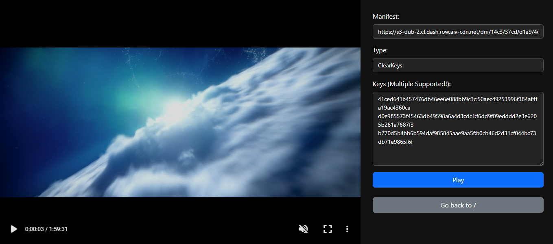The image size is (553, 244).
Task: Click the Manifest URL input field
Action: [x=458, y=32]
